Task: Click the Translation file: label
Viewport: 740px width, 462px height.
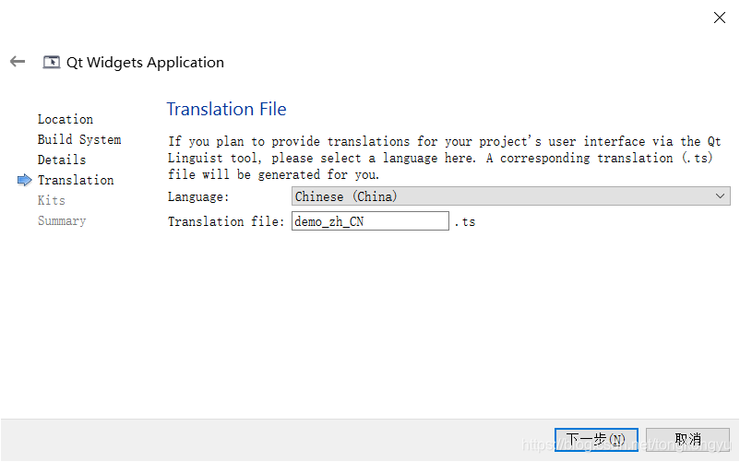Action: [x=226, y=221]
